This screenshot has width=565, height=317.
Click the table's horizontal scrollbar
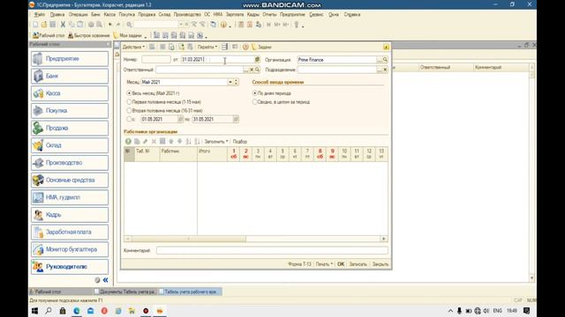point(189,239)
